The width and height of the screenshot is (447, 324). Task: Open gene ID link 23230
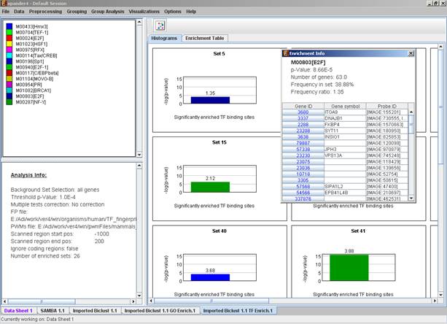click(x=303, y=155)
